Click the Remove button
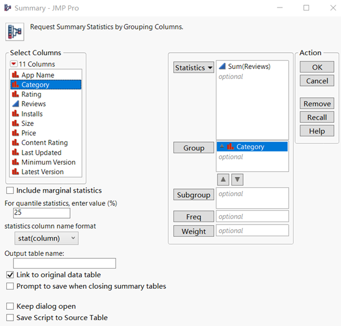341x326 pixels. tap(317, 103)
